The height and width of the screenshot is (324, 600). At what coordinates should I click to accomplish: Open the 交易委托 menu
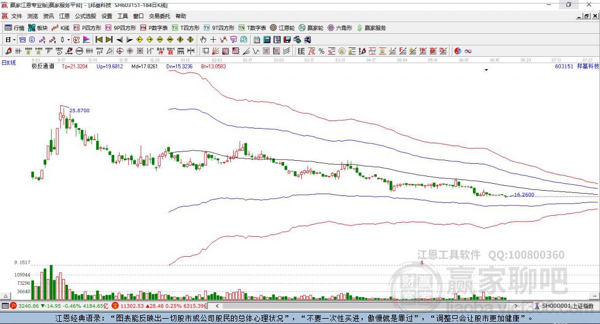tap(159, 16)
